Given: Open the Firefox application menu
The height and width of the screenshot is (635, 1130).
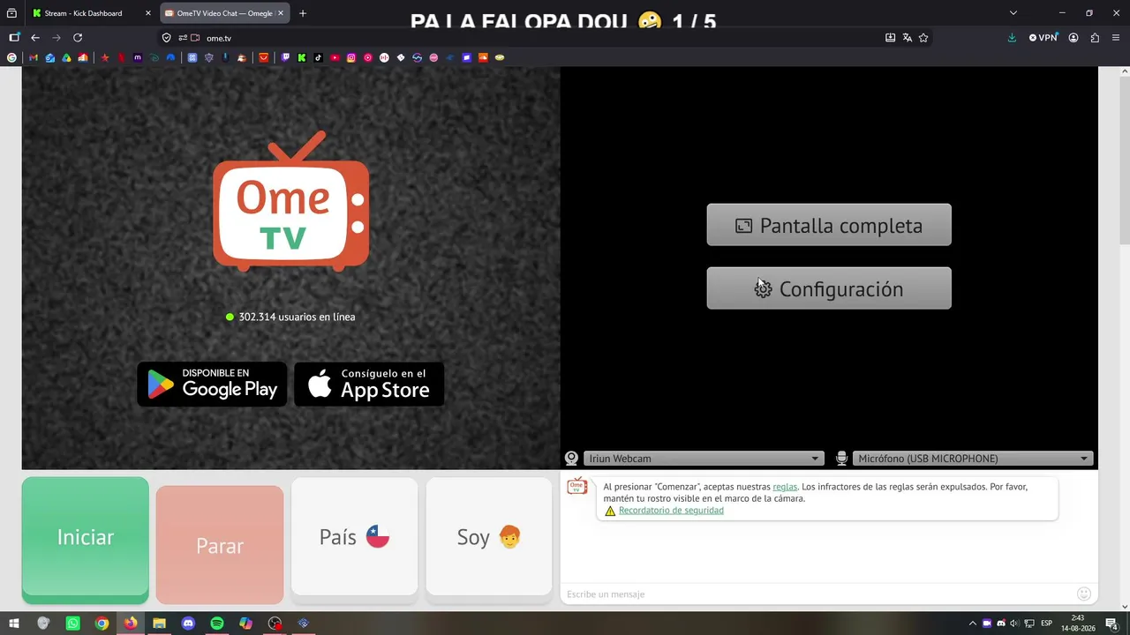Looking at the screenshot, I should pyautogui.click(x=1116, y=38).
